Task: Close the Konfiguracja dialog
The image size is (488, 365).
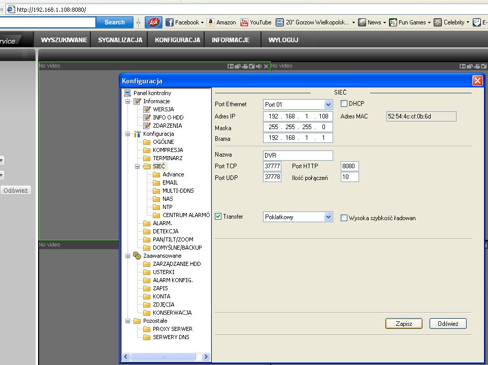Action: point(477,81)
